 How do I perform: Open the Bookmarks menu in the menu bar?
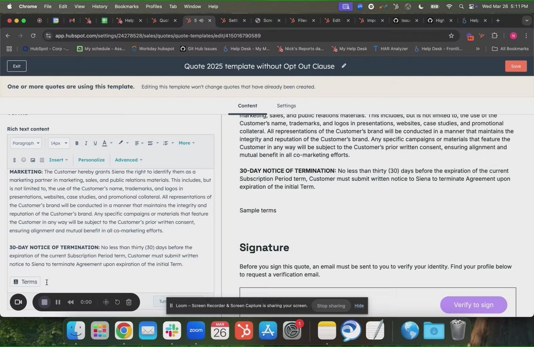click(126, 6)
